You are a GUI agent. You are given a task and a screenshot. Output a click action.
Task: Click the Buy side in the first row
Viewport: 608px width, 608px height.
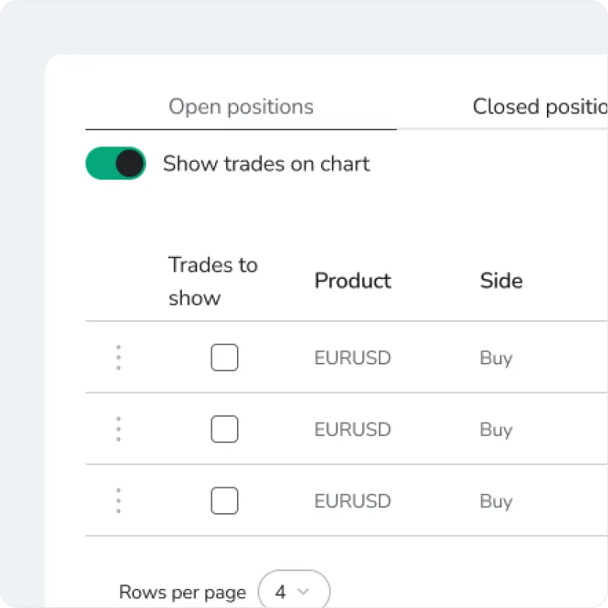pyautogui.click(x=495, y=358)
